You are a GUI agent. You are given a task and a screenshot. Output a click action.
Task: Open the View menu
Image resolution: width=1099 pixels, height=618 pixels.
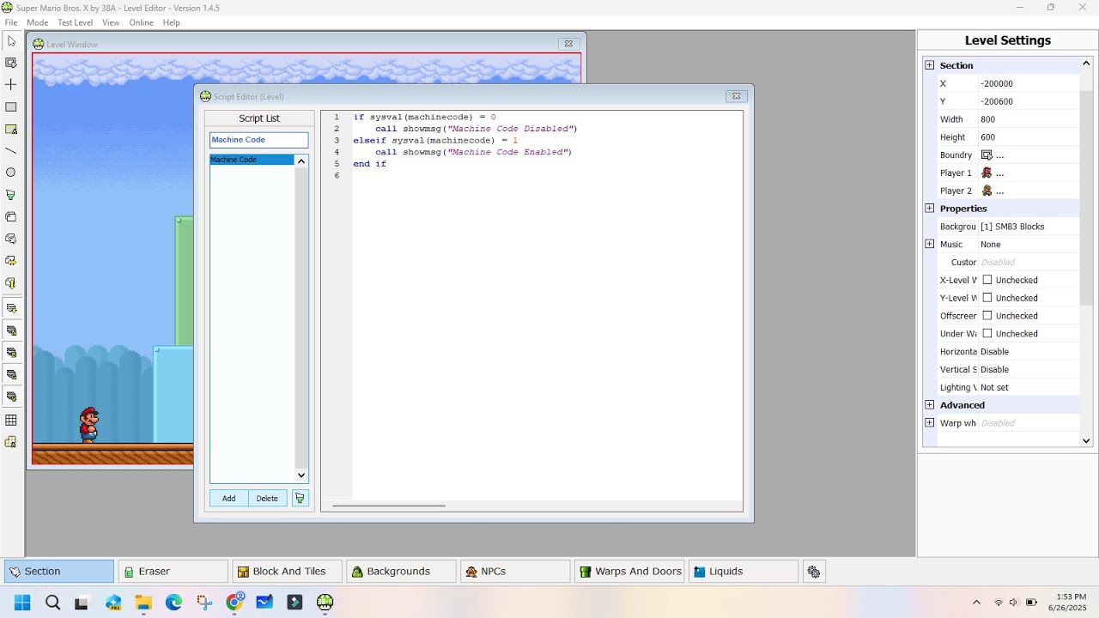tap(111, 22)
